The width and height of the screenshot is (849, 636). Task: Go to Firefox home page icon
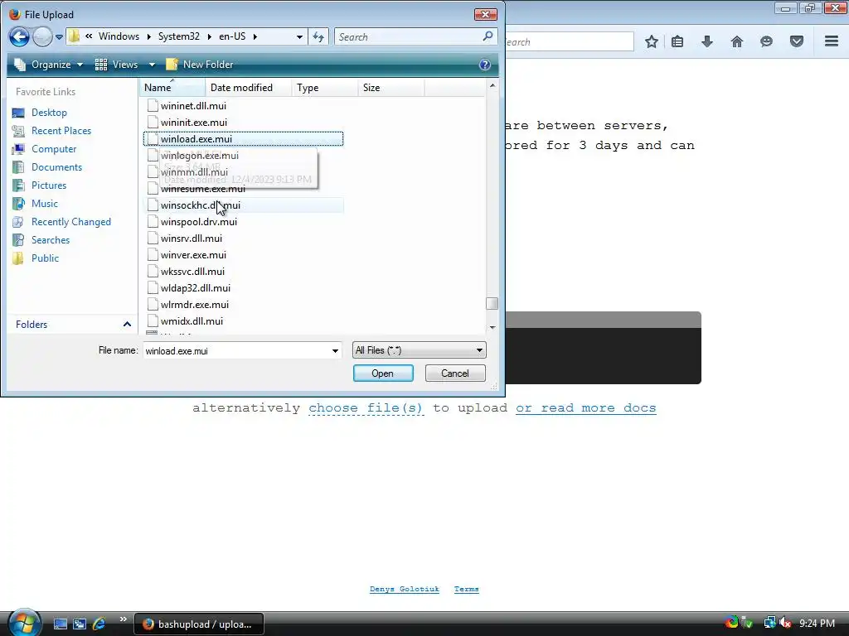coord(737,41)
